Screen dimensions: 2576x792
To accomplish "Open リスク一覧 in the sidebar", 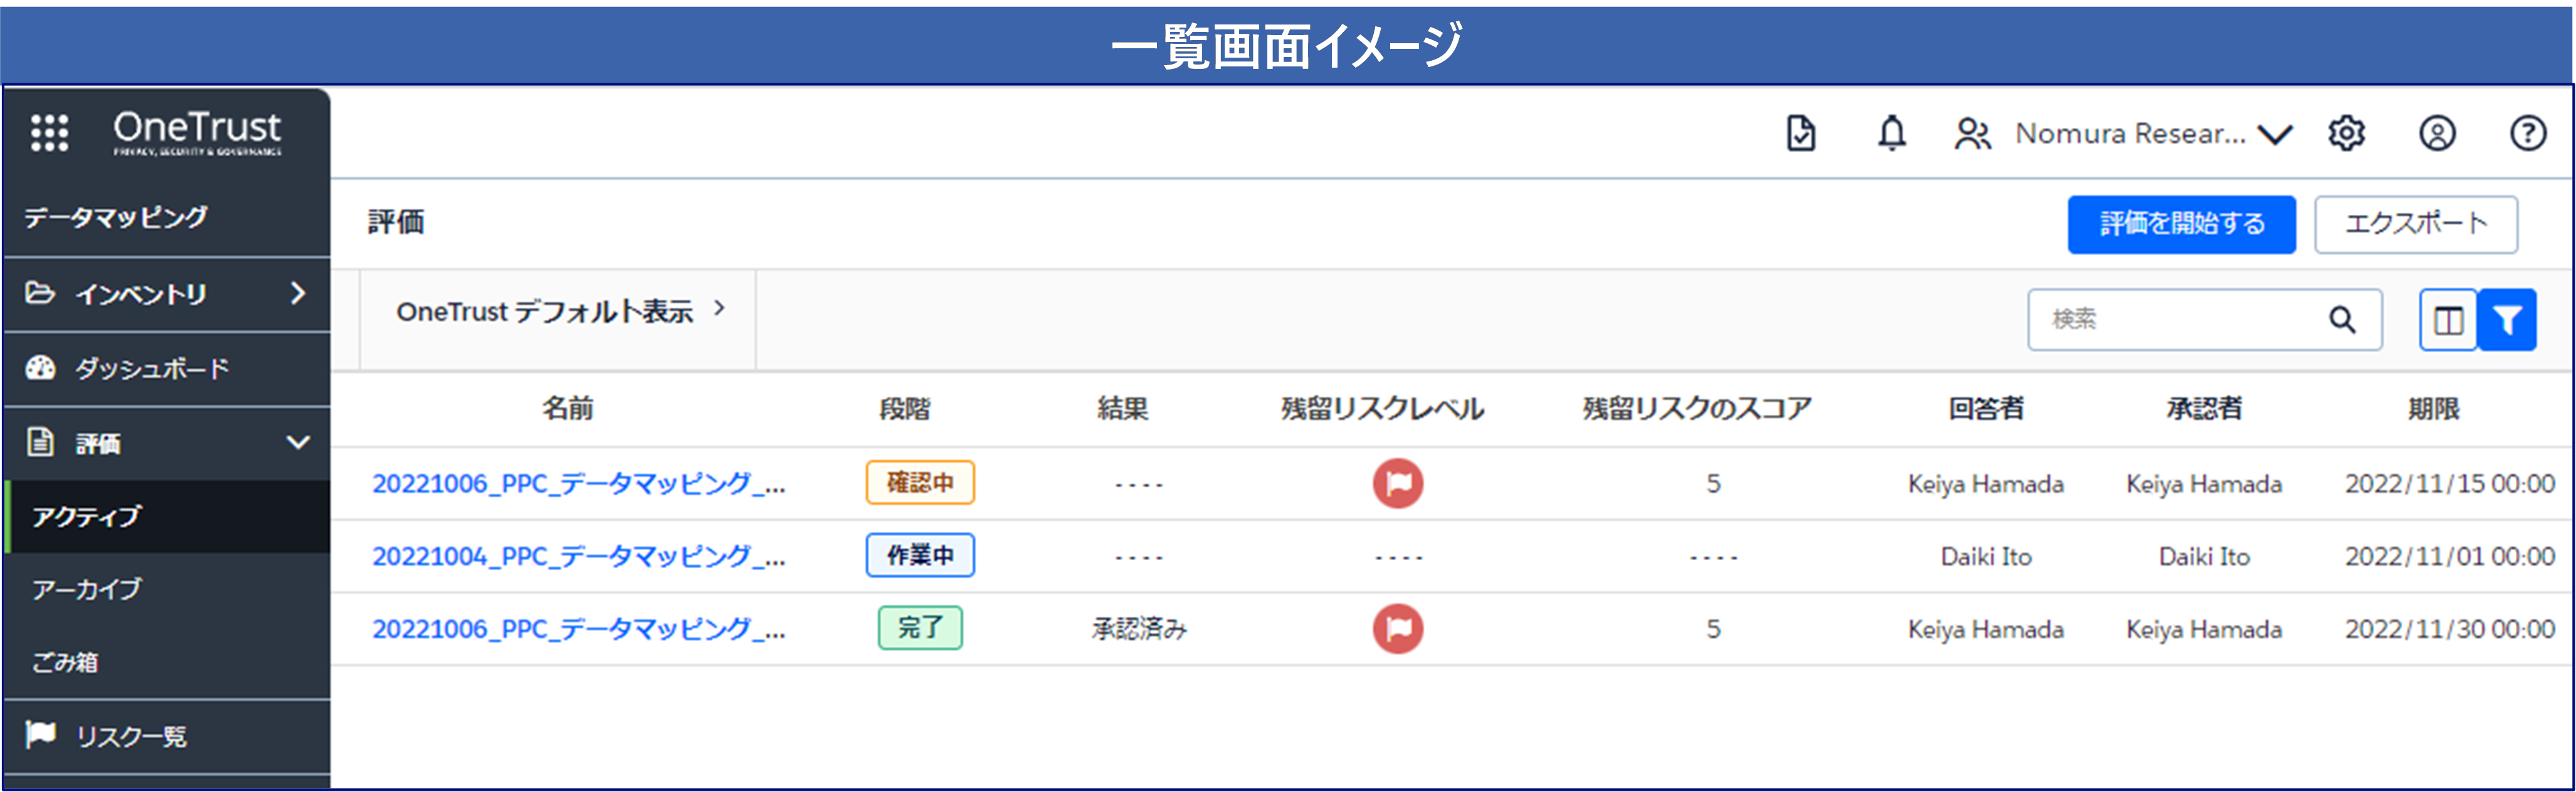I will 167,736.
